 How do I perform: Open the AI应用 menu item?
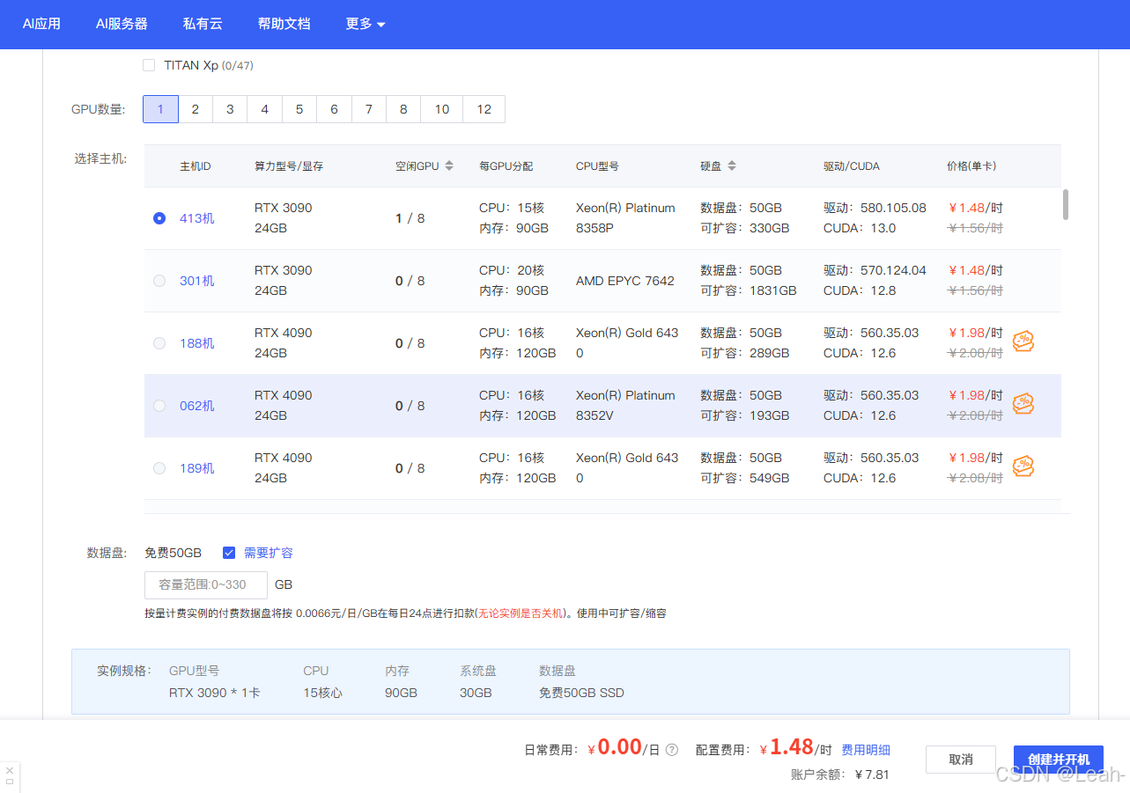[x=41, y=24]
